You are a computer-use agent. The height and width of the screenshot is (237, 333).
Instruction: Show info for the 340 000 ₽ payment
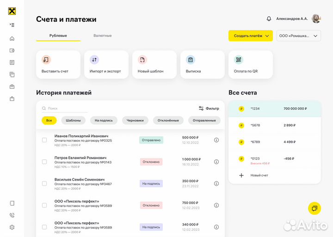pos(216,227)
